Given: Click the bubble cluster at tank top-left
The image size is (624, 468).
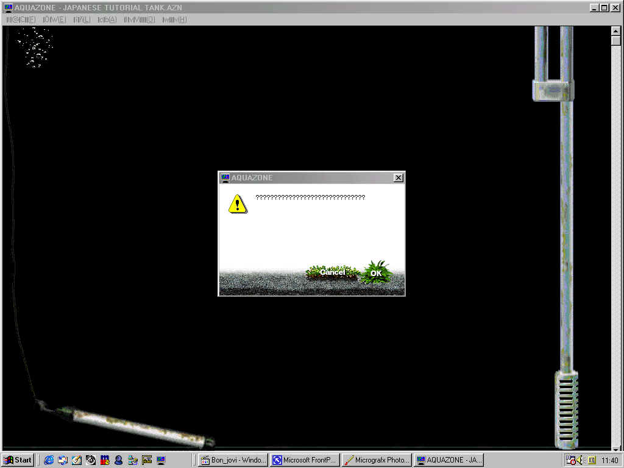Looking at the screenshot, I should [35, 48].
